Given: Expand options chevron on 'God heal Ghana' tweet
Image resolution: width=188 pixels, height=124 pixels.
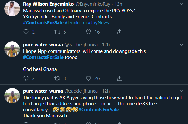Looking at the screenshot, I should [182, 45].
